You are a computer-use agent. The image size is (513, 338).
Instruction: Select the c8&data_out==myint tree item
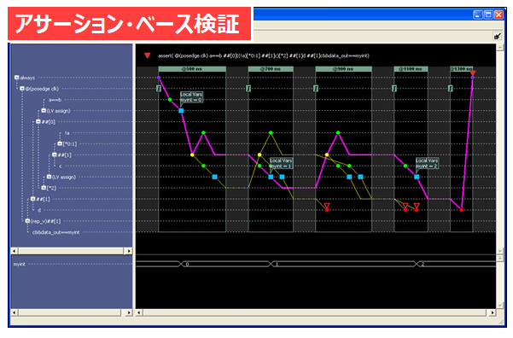tap(56, 232)
